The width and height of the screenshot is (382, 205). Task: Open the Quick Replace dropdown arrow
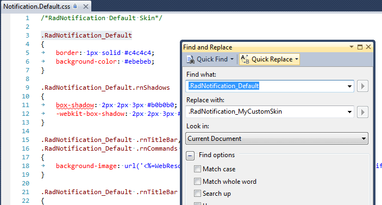pyautogui.click(x=297, y=59)
